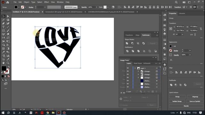Select the Magic Wand tool
205x115 pixels.
point(4,20)
